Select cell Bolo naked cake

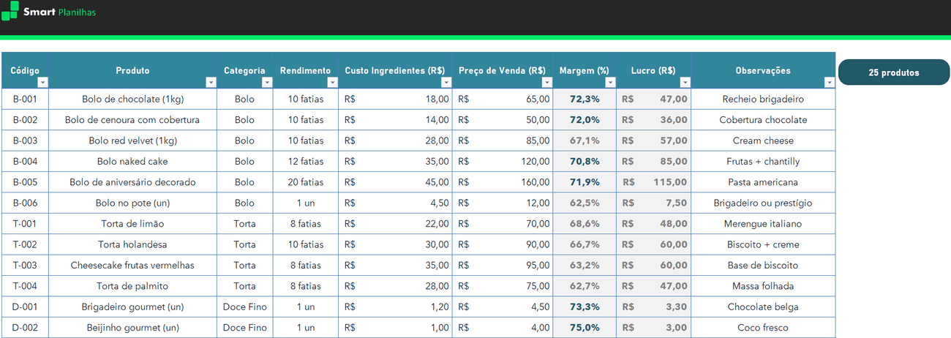click(x=133, y=162)
